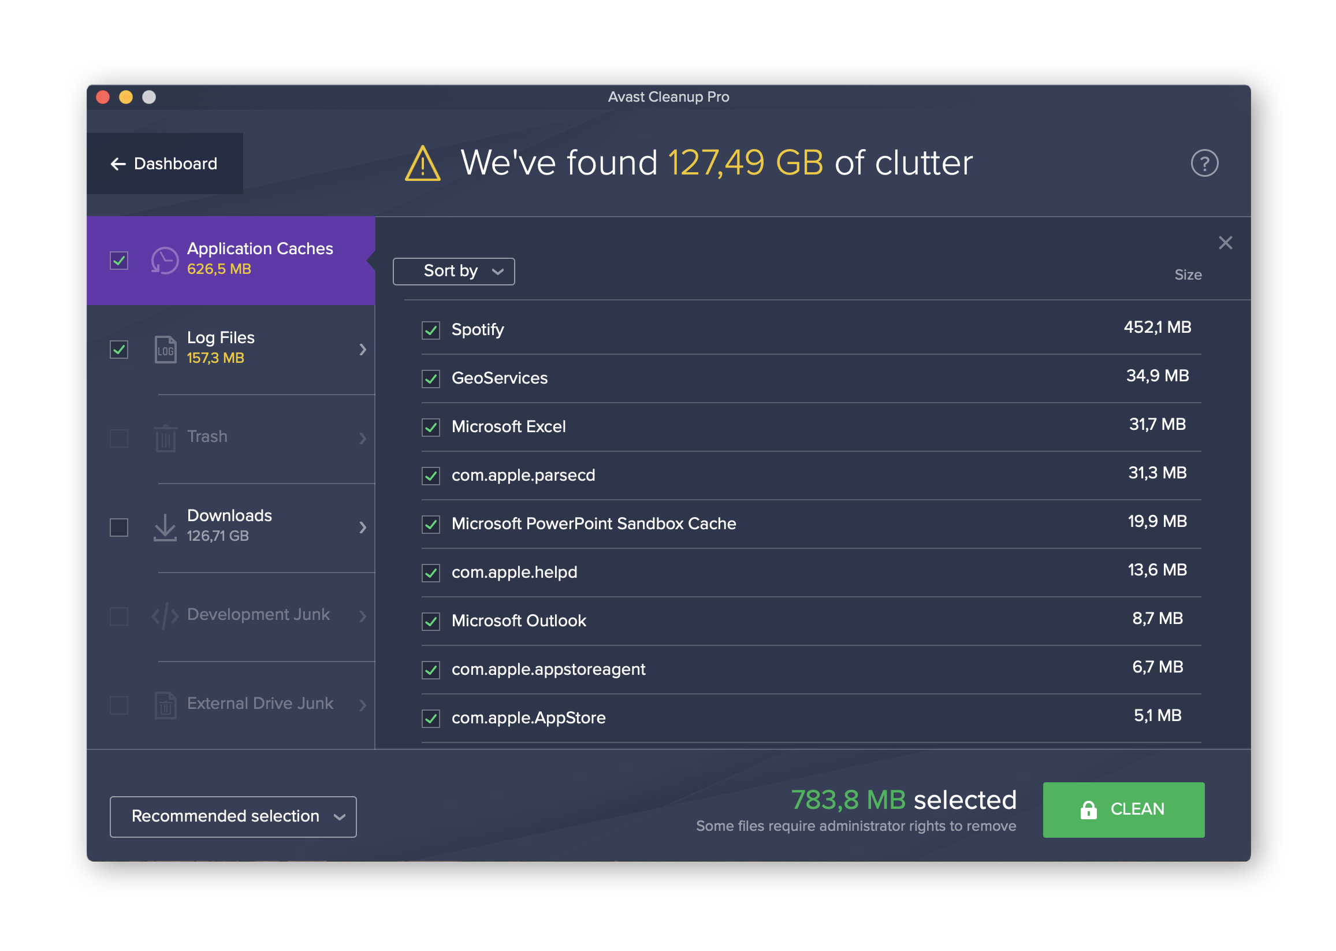Click the red close window button
The image size is (1336, 951).
click(x=103, y=96)
